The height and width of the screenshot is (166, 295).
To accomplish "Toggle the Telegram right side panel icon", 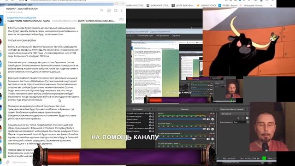I will [116, 10].
